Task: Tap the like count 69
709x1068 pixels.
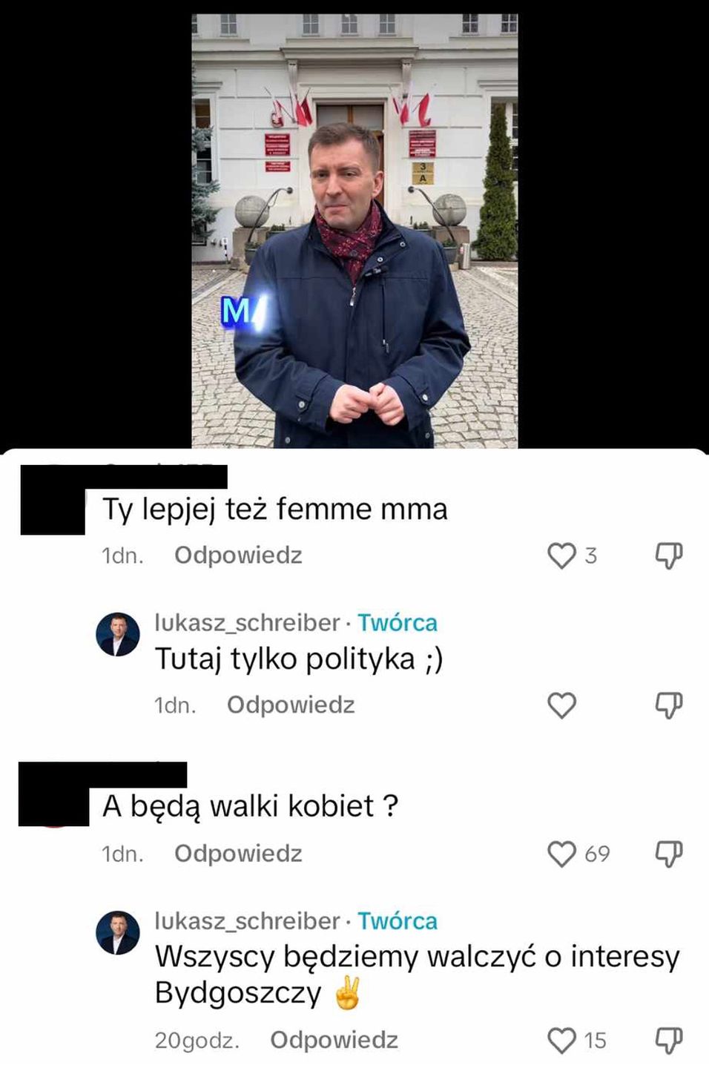Action: [x=597, y=854]
